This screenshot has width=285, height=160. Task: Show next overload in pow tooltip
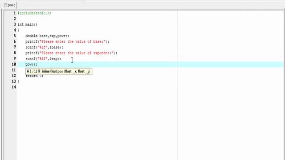click(x=39, y=71)
